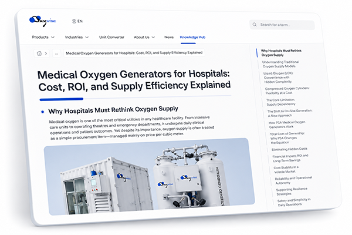Click the home breadcrumb icon

pyautogui.click(x=39, y=53)
